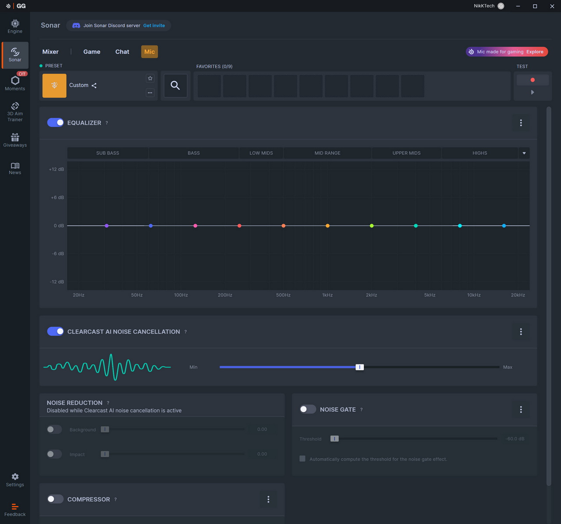Open Equalizer three-dot options menu
The image size is (561, 524).
pyautogui.click(x=521, y=123)
